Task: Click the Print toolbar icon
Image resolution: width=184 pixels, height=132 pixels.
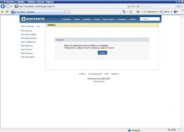Action: pos(138,12)
